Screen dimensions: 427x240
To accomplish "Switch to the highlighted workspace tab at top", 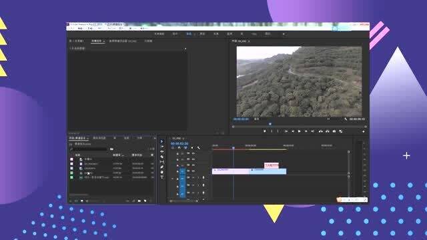I will point(189,34).
